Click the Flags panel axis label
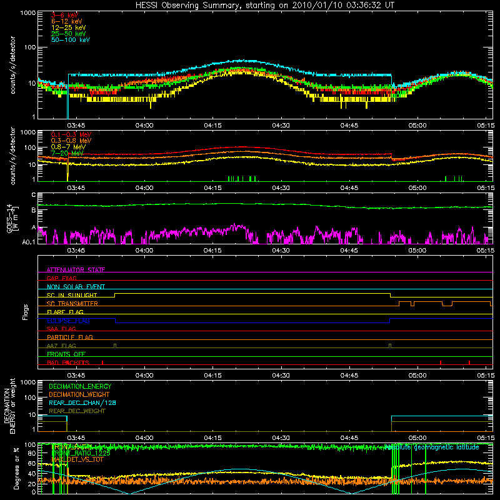The height and width of the screenshot is (500, 500). click(x=26, y=312)
